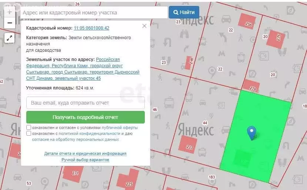The height and width of the screenshot is (190, 307).
Task: Select building 276 on the map
Action: click(251, 86)
